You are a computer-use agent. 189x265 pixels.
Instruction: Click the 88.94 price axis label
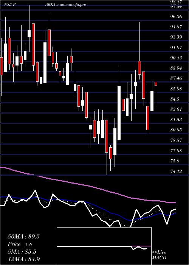[x=176, y=68]
